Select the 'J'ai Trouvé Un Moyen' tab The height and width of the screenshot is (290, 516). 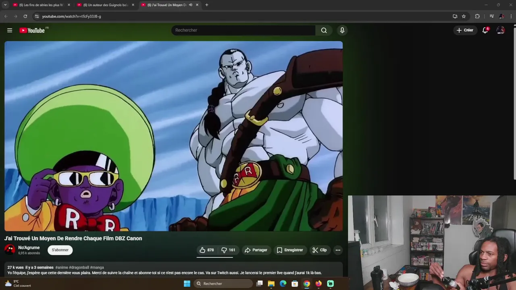(x=170, y=5)
